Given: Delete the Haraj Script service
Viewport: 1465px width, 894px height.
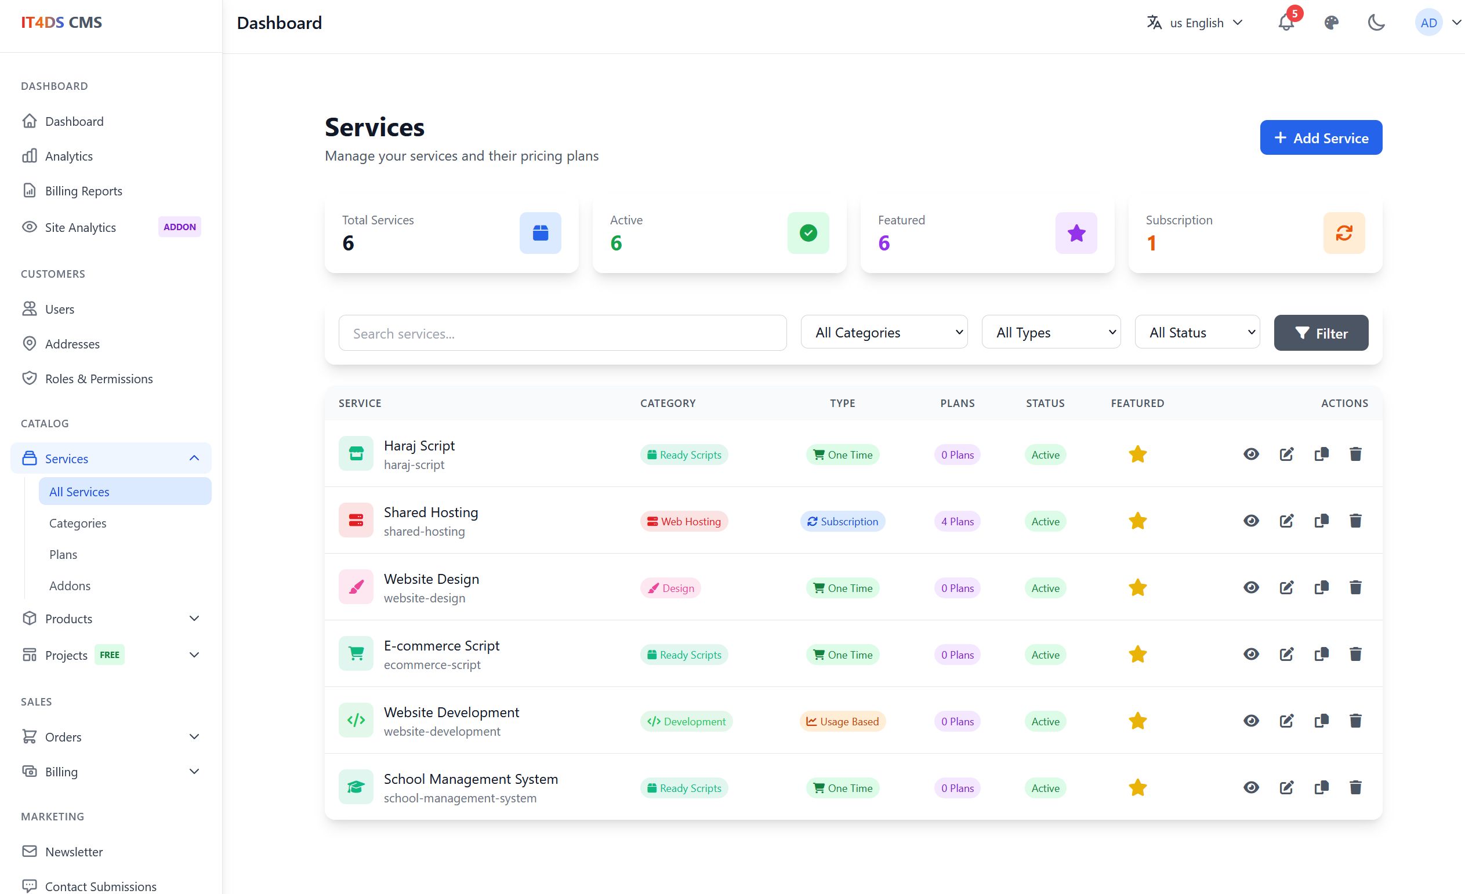Looking at the screenshot, I should click(1355, 455).
